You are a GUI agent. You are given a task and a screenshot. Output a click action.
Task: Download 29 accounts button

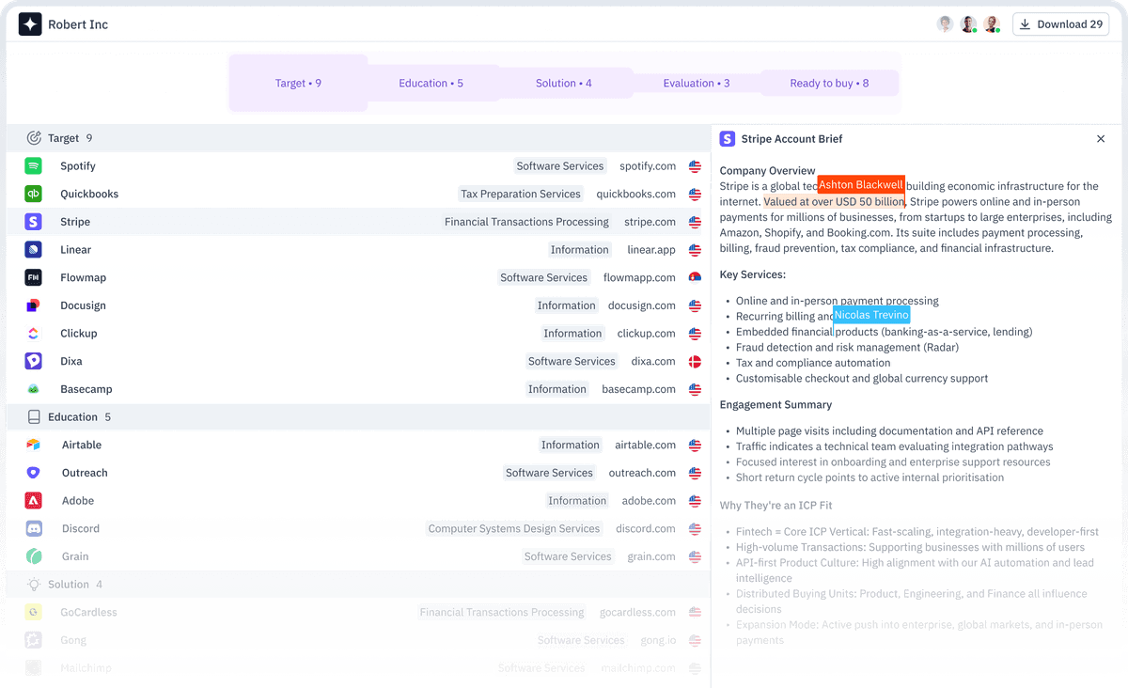coord(1061,24)
